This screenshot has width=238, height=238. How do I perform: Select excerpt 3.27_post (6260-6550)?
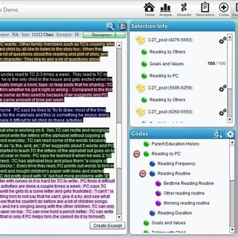[x=170, y=111]
